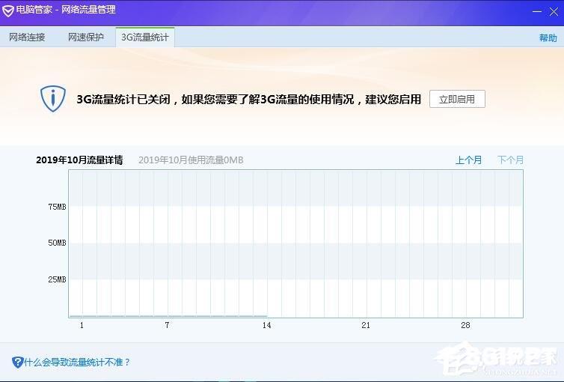Click the 25MB axis label
This screenshot has width=564, height=382.
click(57, 279)
